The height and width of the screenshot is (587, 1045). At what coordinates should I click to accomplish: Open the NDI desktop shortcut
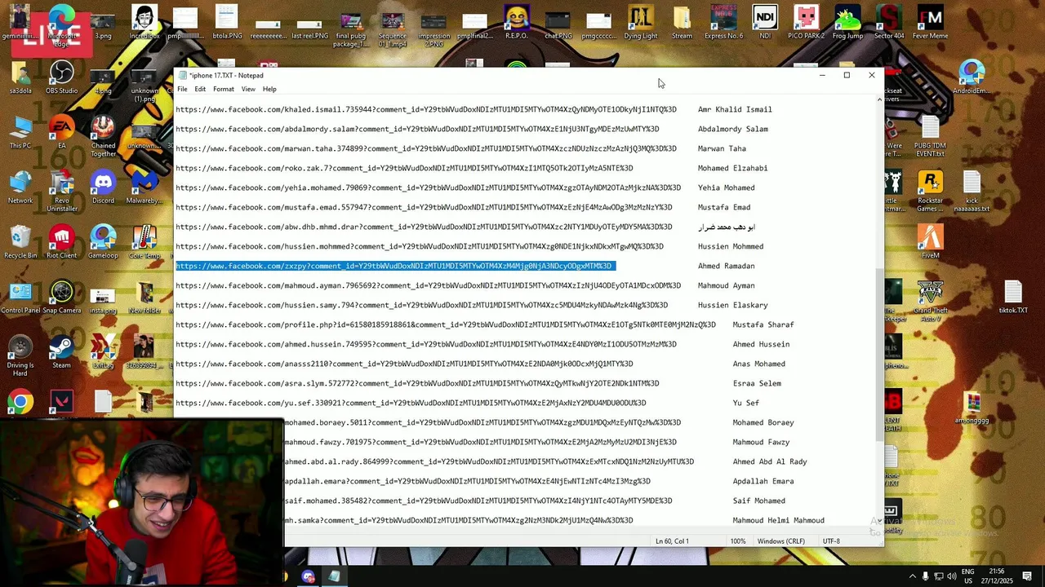click(765, 23)
